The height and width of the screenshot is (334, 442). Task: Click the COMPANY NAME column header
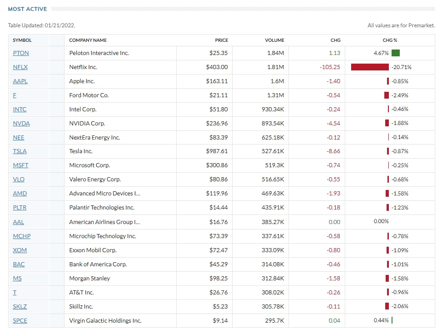point(88,40)
